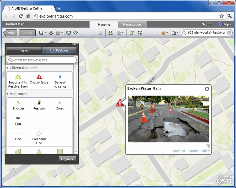
Task: Click the browser reload button
Action: (x=21, y=16)
